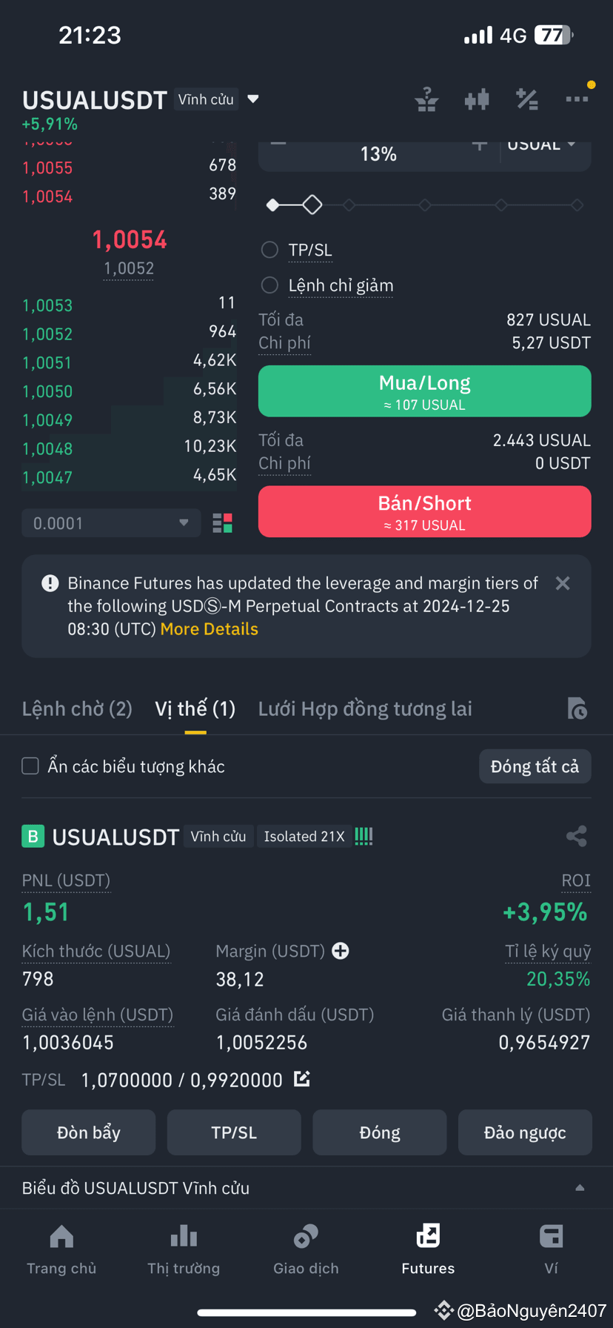Change order book layout via grid icon
Image resolution: width=613 pixels, height=1328 pixels.
coord(223,522)
